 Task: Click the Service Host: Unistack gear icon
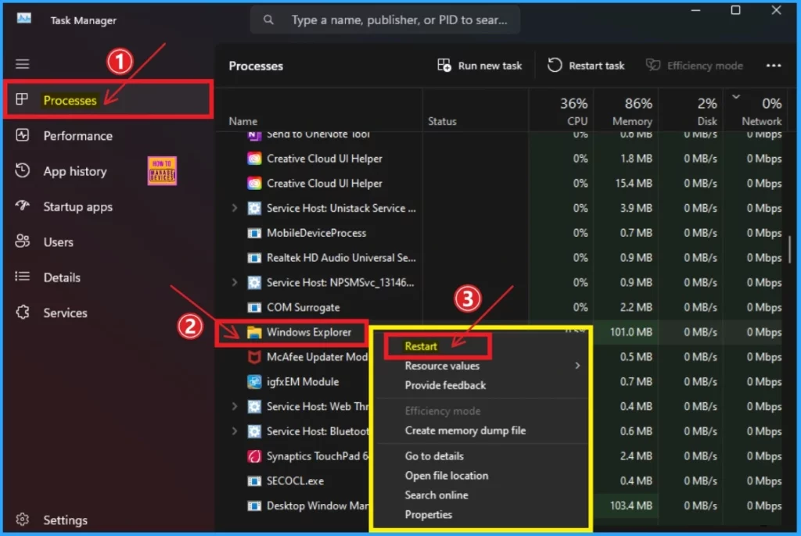point(254,208)
